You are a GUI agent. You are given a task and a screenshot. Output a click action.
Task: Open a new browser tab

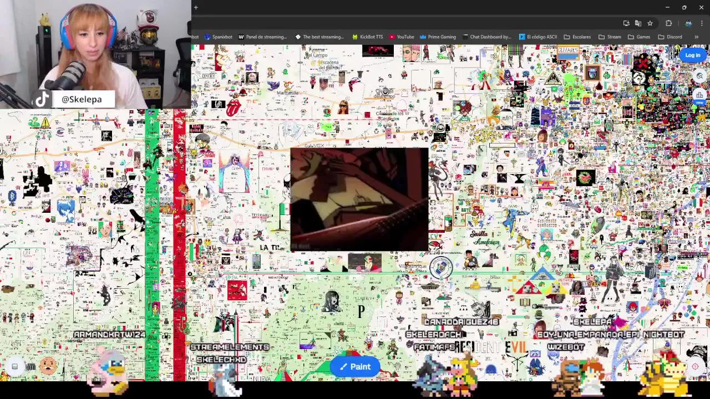(196, 7)
